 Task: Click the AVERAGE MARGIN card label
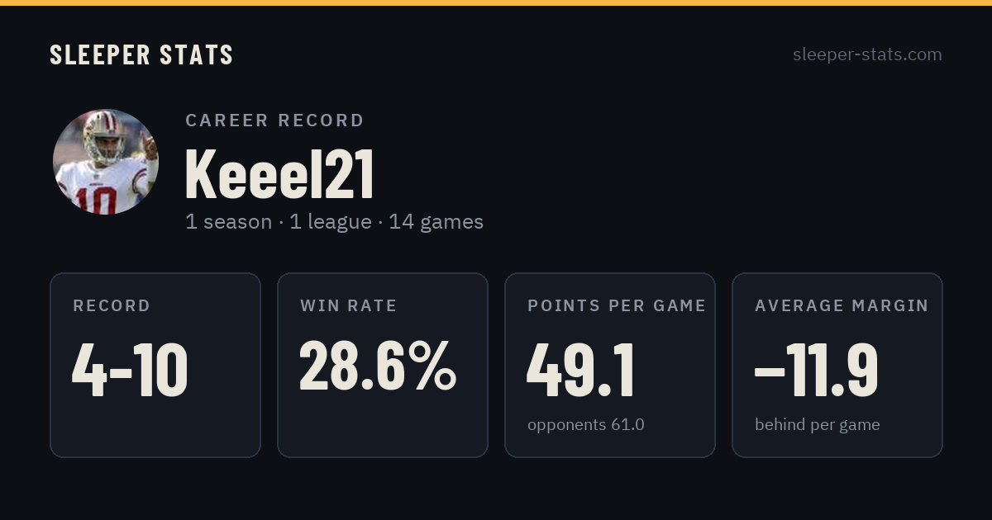(x=842, y=305)
